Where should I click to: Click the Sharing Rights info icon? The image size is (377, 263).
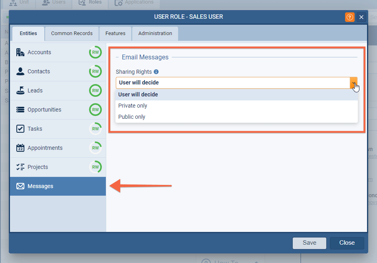click(156, 72)
